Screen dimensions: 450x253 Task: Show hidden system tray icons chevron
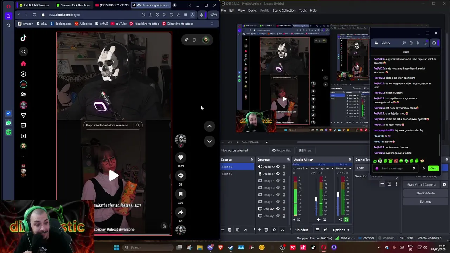tap(379, 247)
